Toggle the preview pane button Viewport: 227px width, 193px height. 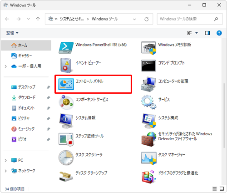(207, 33)
